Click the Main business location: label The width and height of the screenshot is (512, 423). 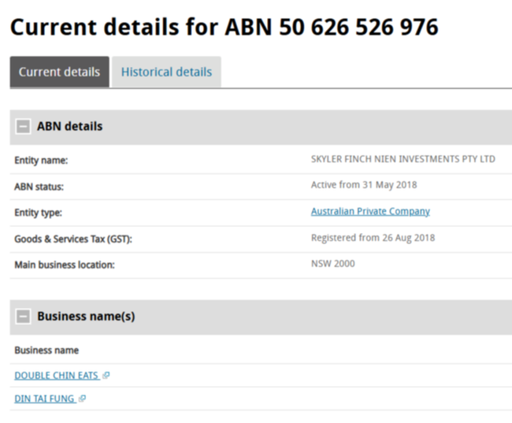tap(65, 265)
